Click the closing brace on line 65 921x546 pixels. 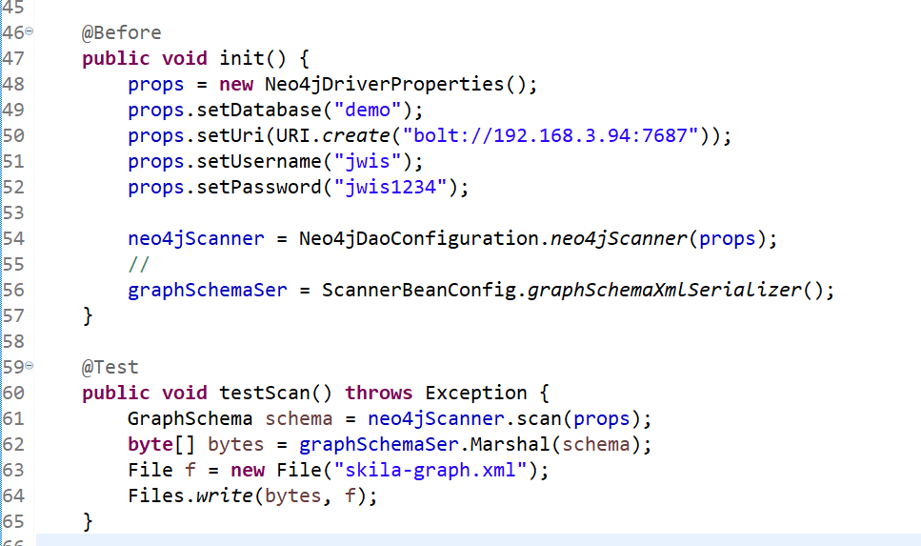click(88, 522)
